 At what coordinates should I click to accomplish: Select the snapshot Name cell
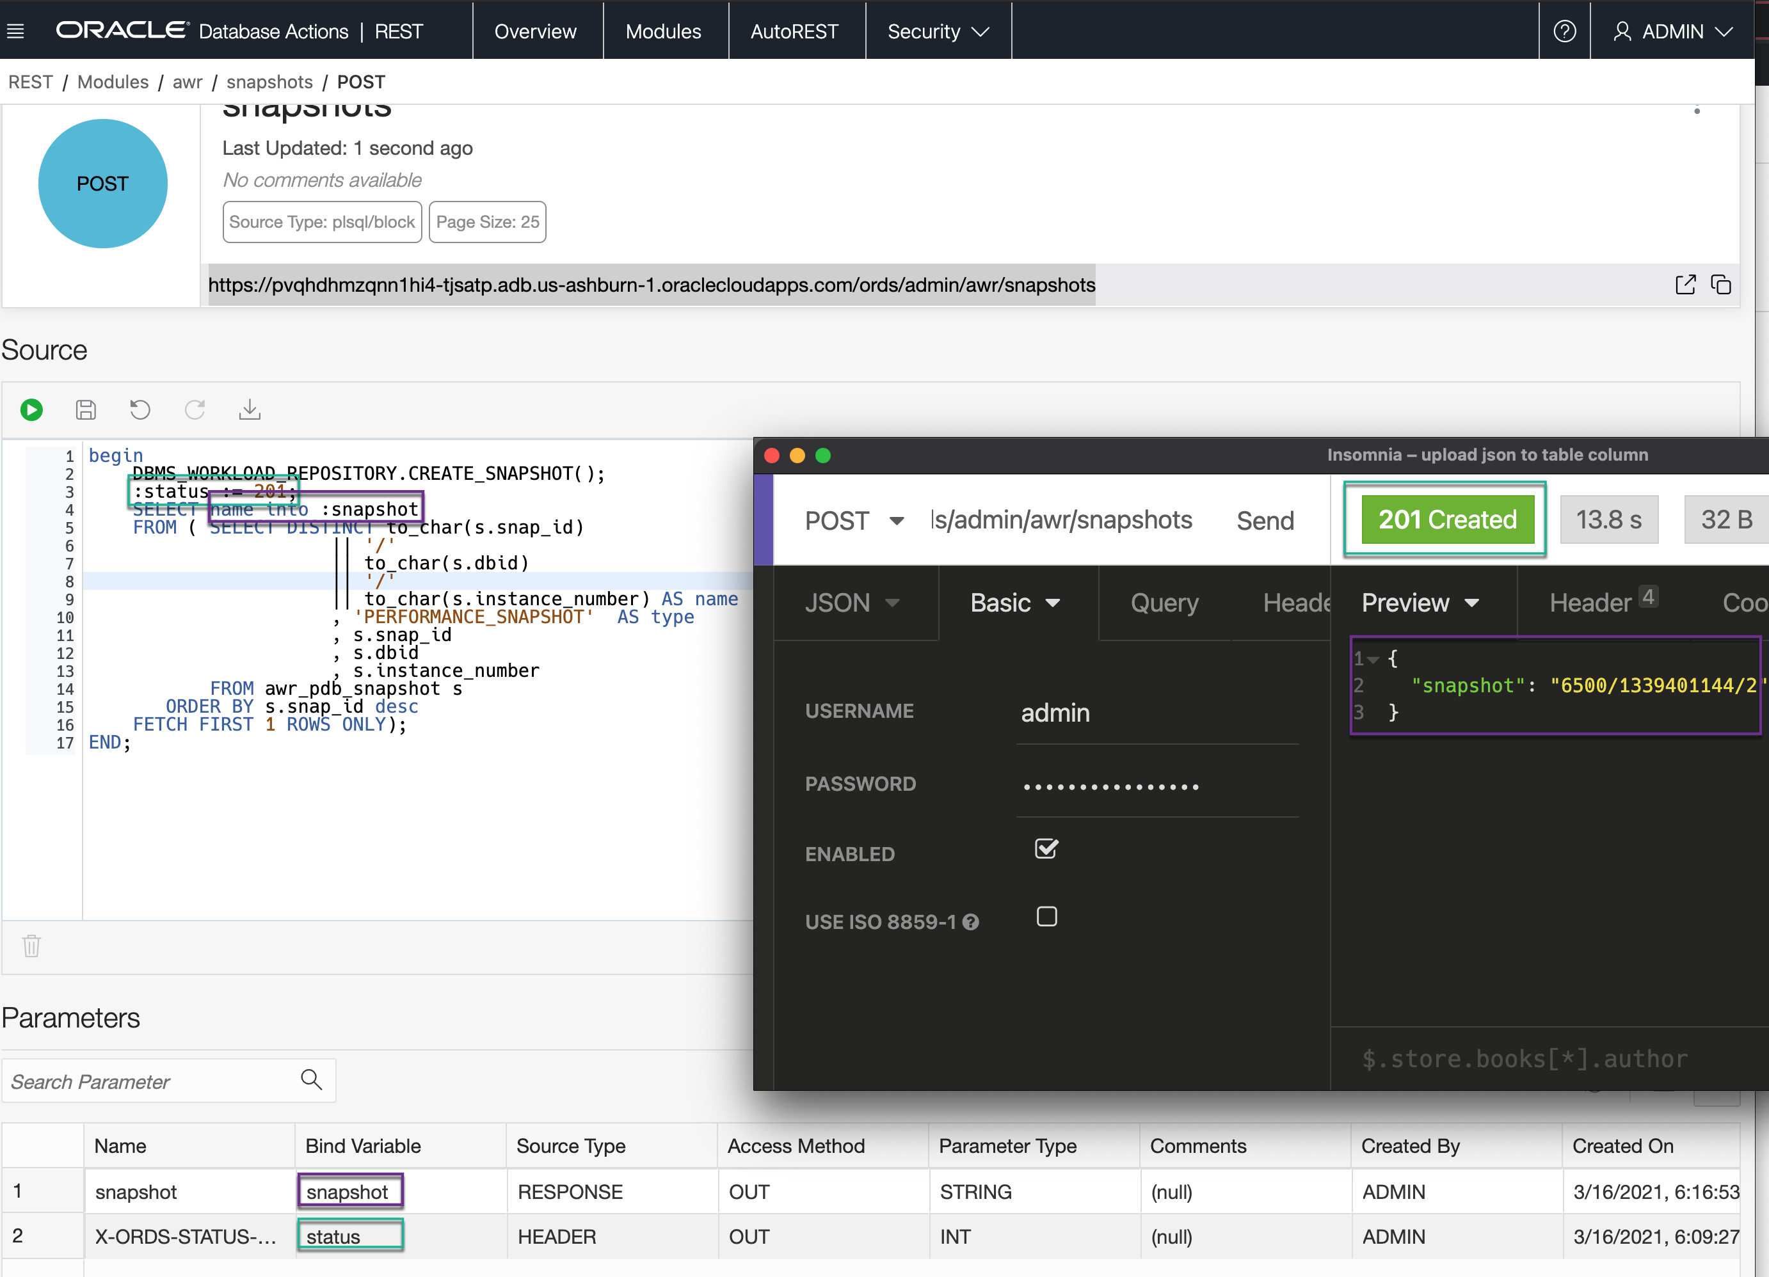pyautogui.click(x=189, y=1191)
